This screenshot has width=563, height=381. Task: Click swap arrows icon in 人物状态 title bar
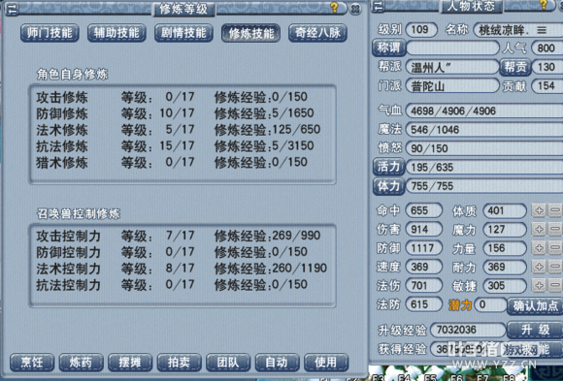click(379, 6)
